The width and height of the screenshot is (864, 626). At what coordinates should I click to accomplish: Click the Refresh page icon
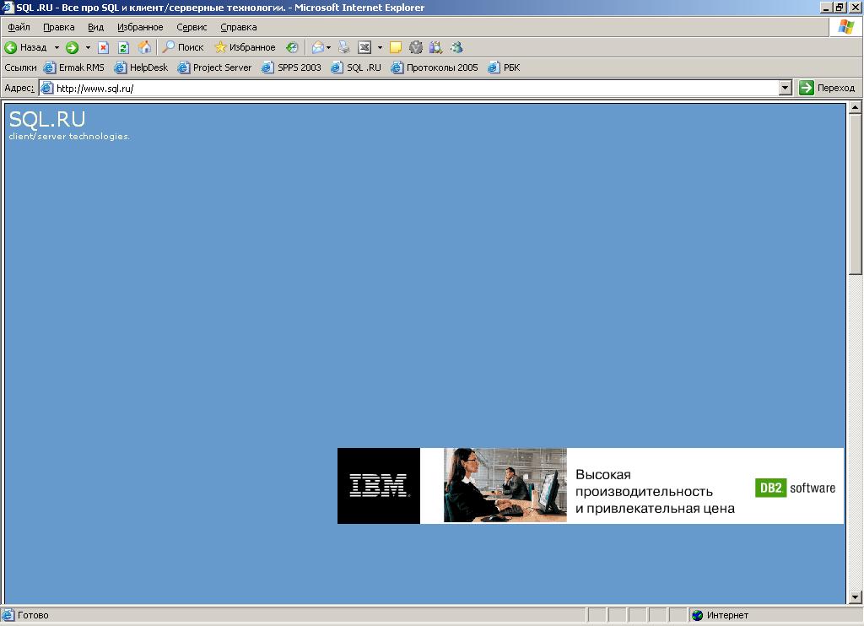[x=123, y=47]
